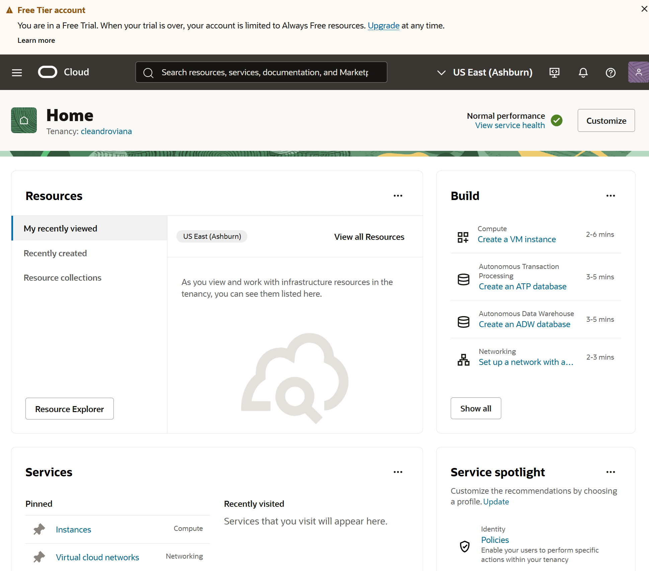Click Create a VM instance link
The height and width of the screenshot is (571, 649).
tap(516, 240)
